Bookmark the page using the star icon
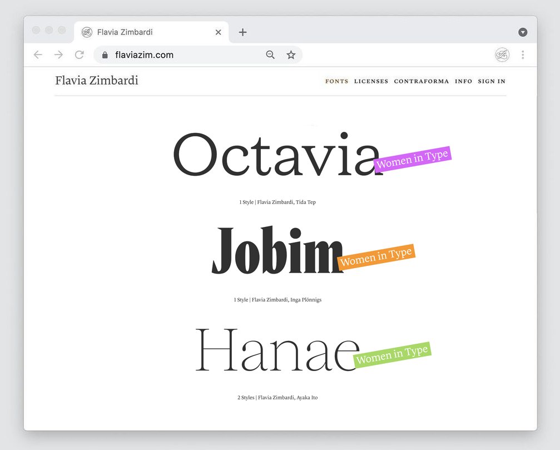 [x=291, y=55]
